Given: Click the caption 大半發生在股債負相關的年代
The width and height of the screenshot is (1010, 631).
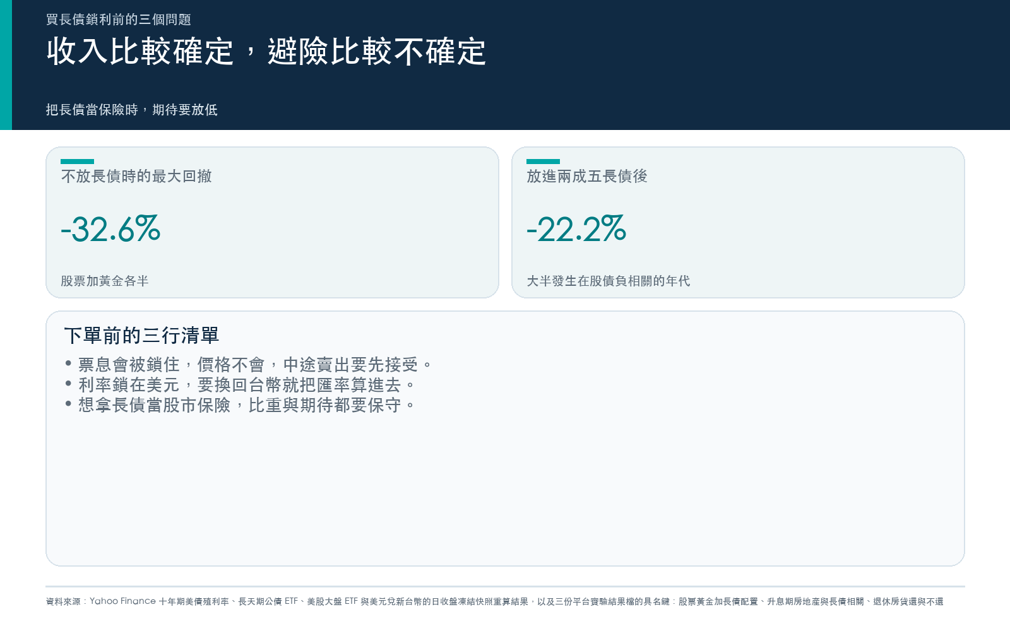Looking at the screenshot, I should point(609,281).
